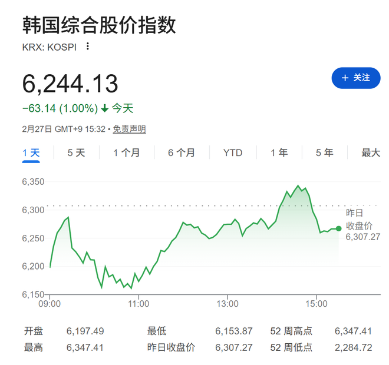
Task: Select the YTD tab
Action: (x=233, y=153)
